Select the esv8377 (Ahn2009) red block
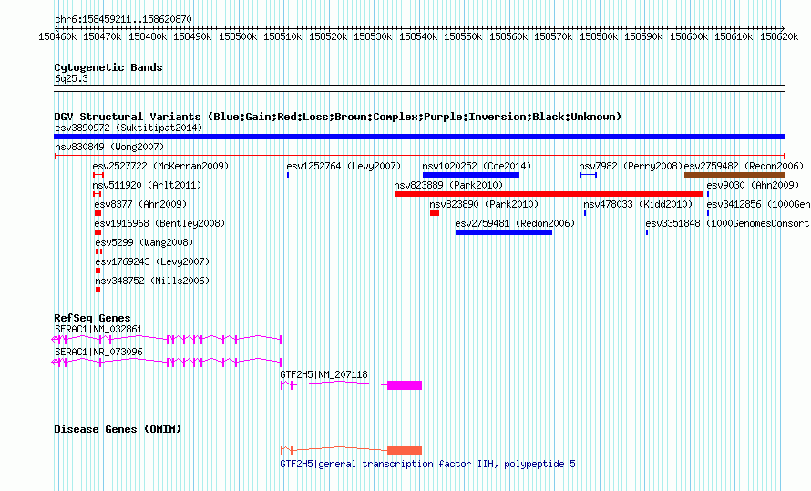 98,213
